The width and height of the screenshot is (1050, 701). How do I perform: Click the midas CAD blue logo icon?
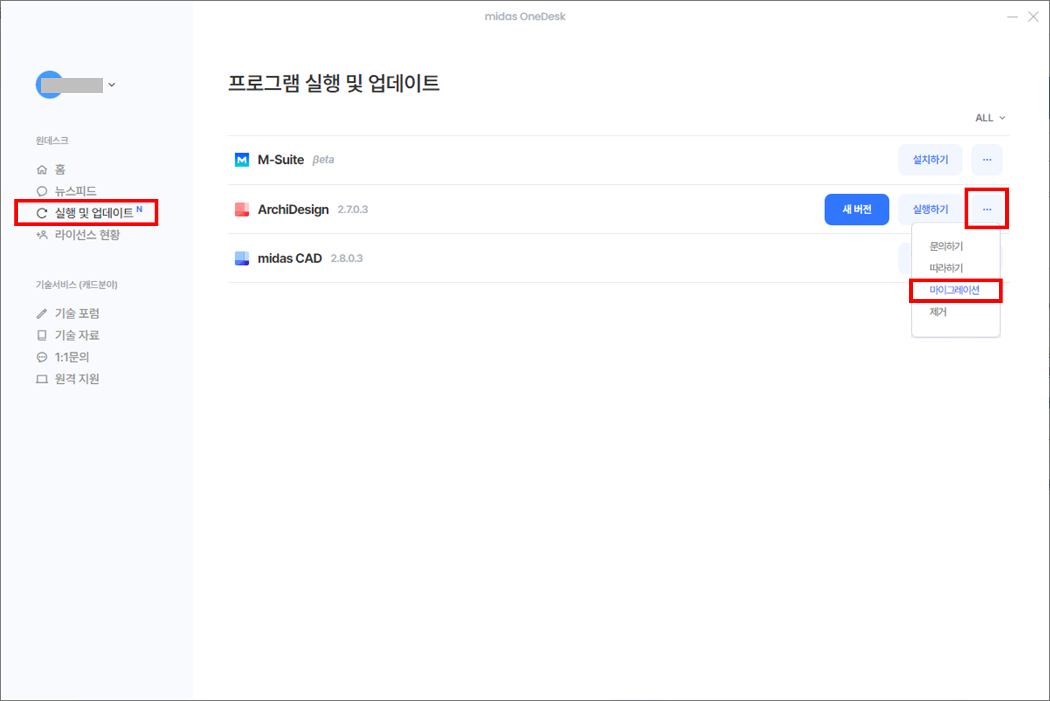pyautogui.click(x=242, y=259)
